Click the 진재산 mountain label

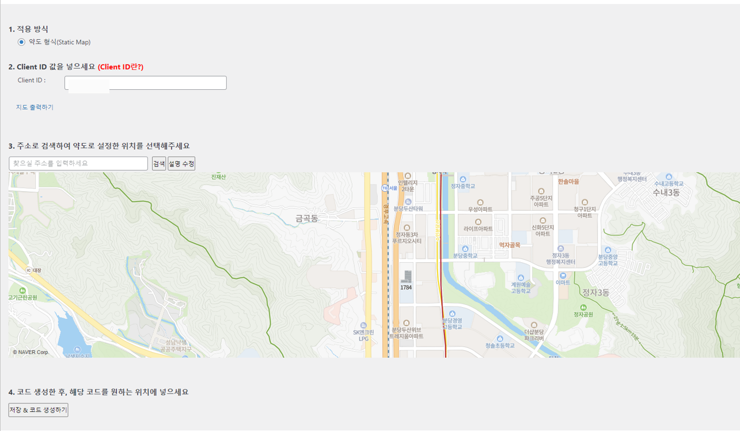pyautogui.click(x=218, y=177)
